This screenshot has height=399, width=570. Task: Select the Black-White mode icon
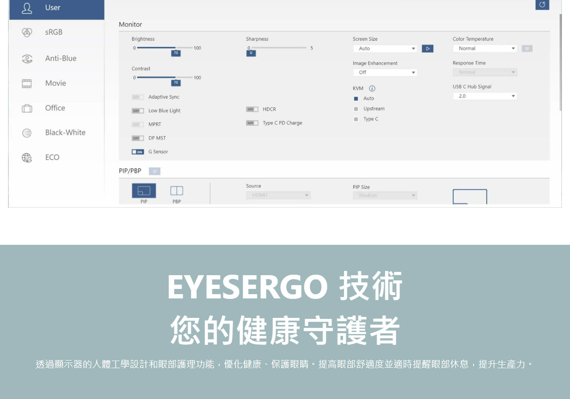[x=27, y=133]
